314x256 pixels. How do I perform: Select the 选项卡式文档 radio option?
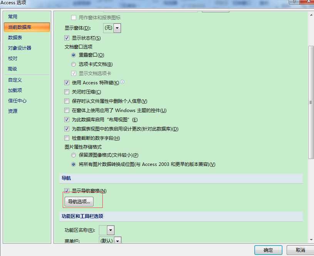73,64
